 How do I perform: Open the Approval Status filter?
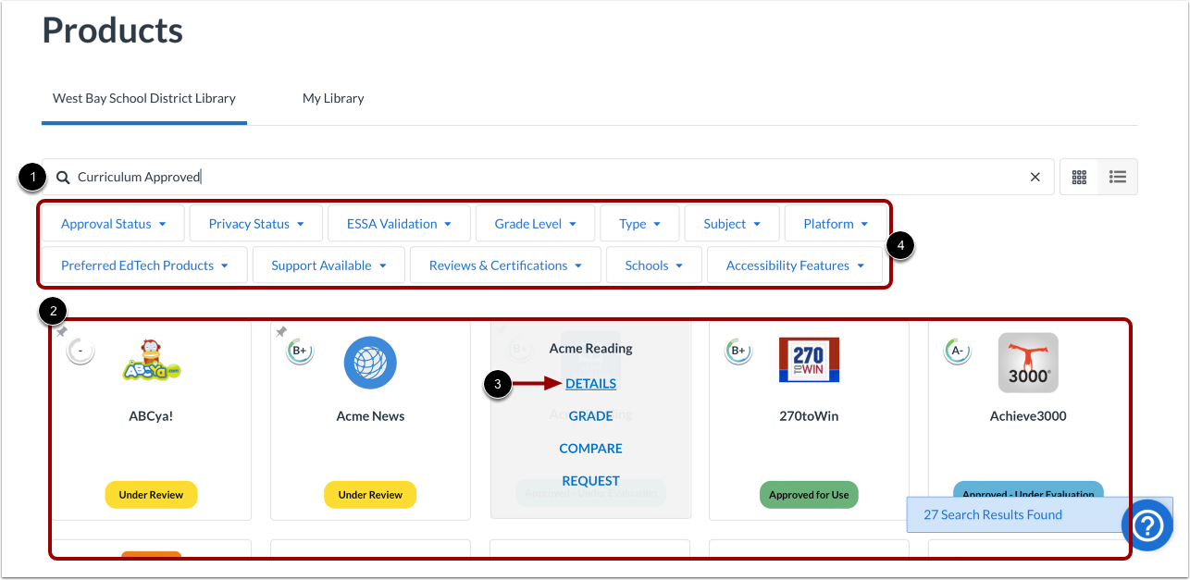pos(112,223)
